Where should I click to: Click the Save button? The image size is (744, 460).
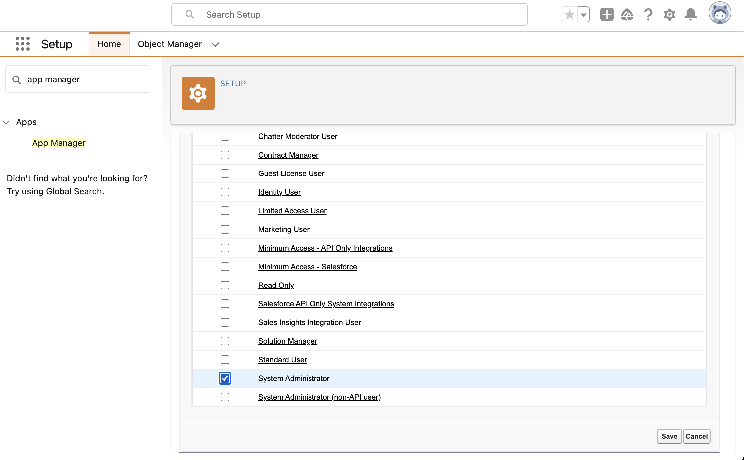tap(669, 436)
